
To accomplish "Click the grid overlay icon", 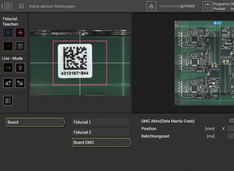I will click(x=8, y=100).
